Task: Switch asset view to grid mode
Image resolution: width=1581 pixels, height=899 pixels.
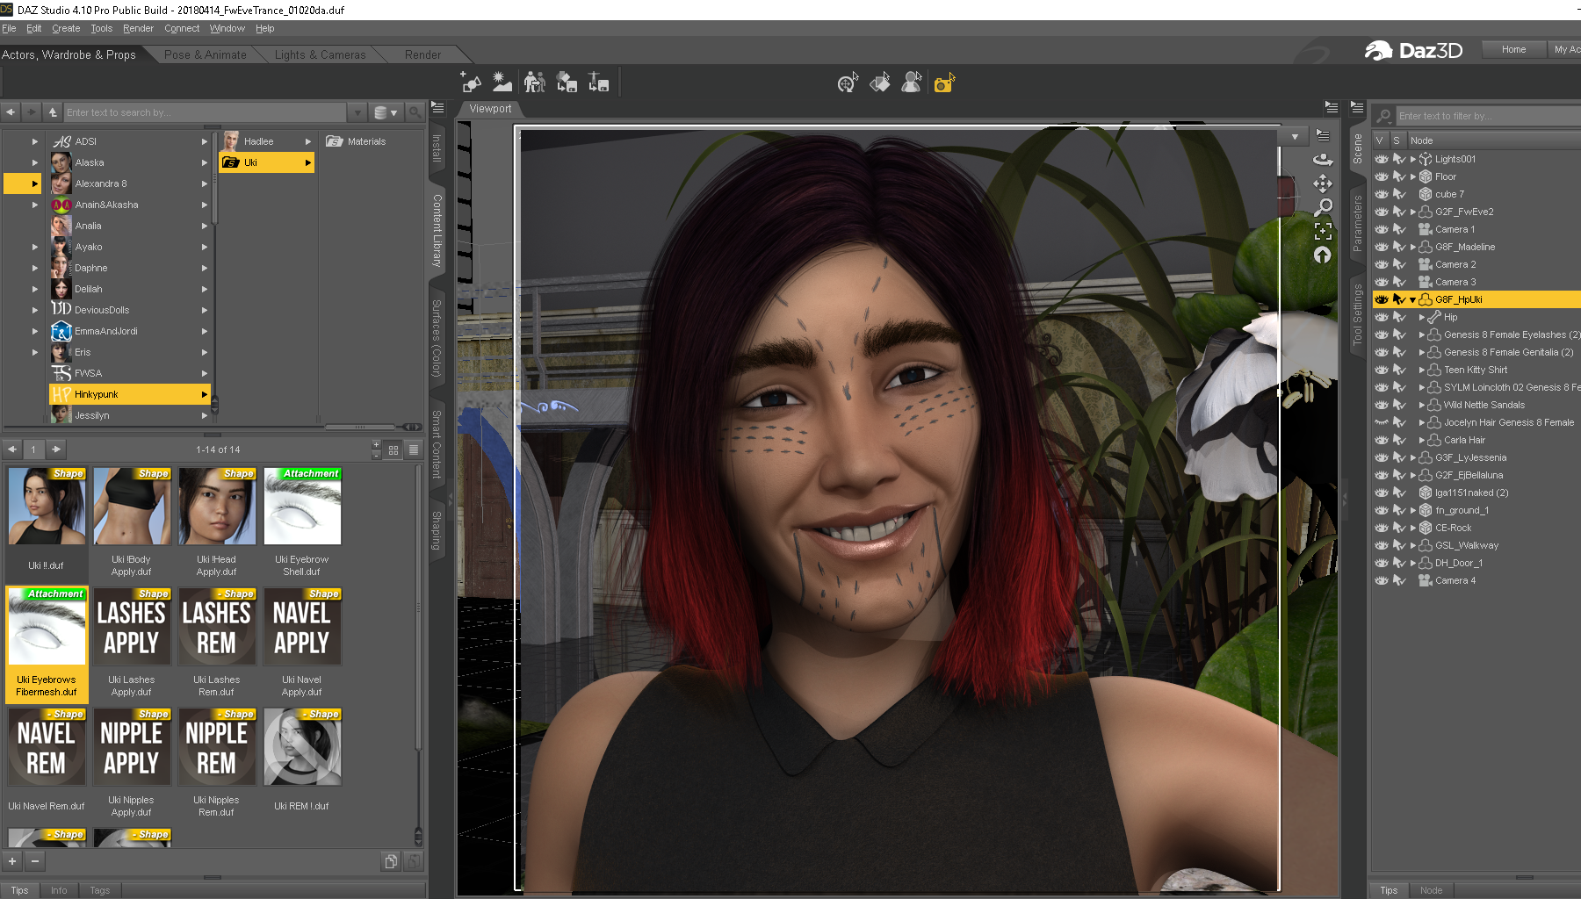Action: [x=393, y=449]
